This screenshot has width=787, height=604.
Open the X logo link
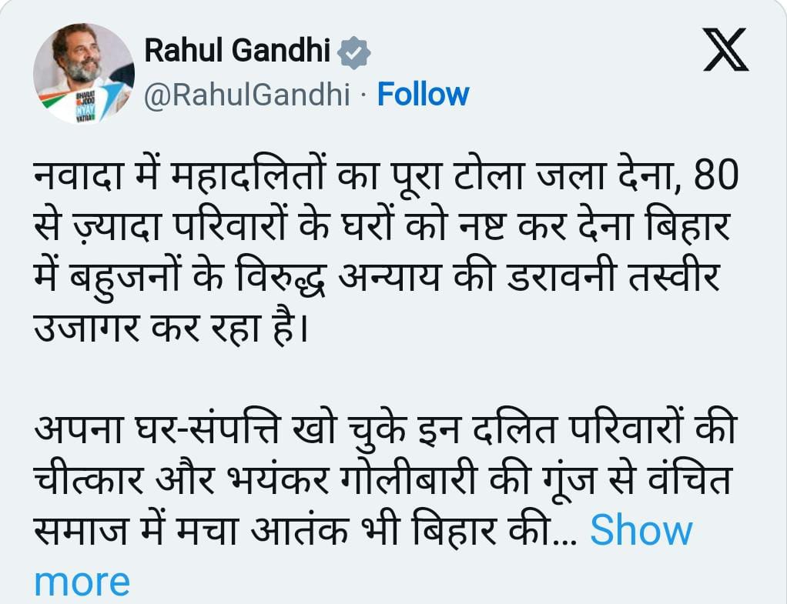pyautogui.click(x=725, y=49)
